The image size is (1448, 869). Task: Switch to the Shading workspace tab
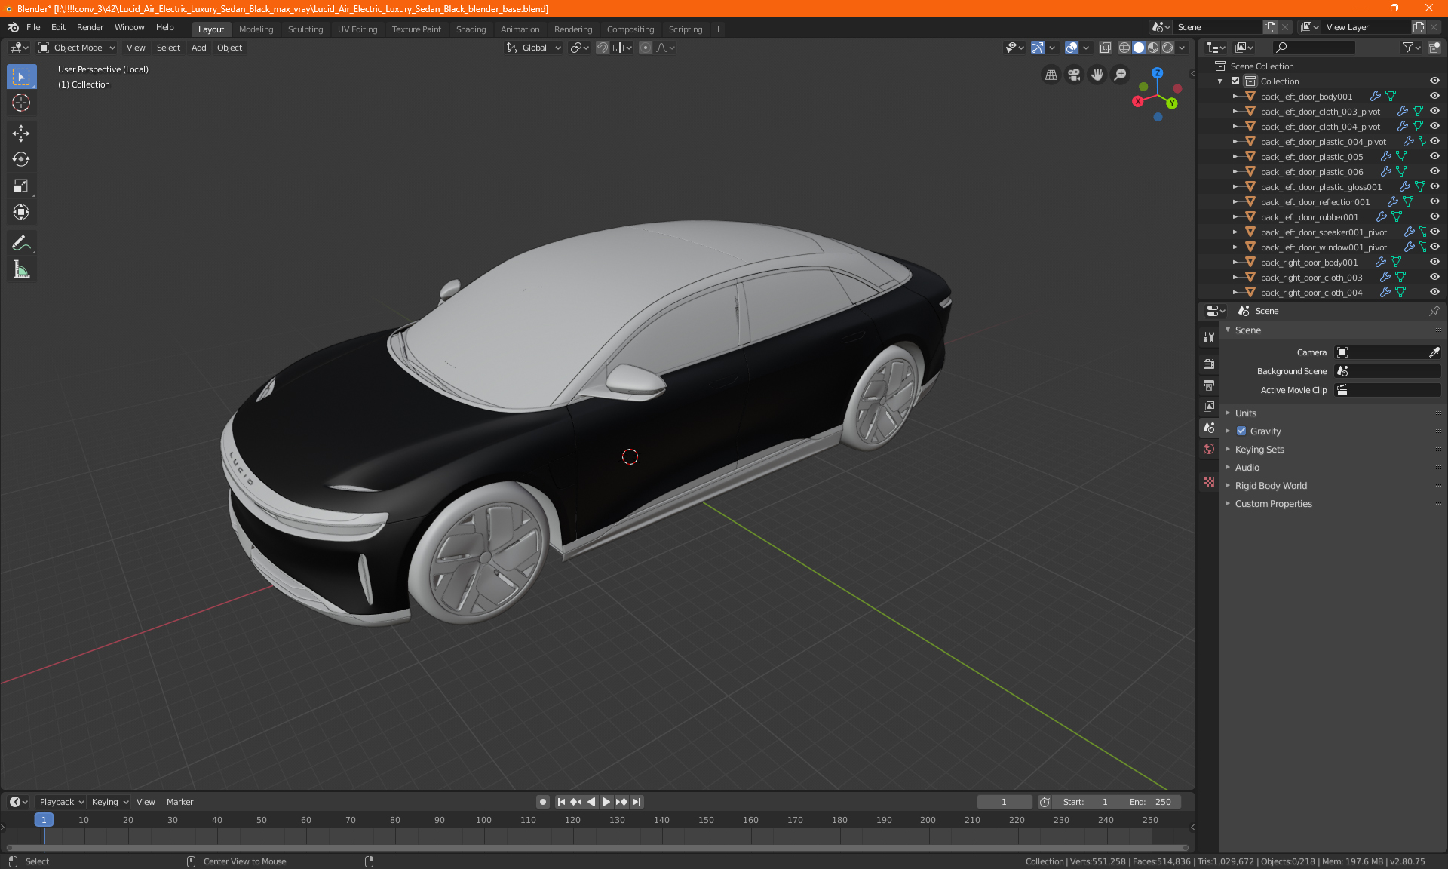click(x=471, y=29)
